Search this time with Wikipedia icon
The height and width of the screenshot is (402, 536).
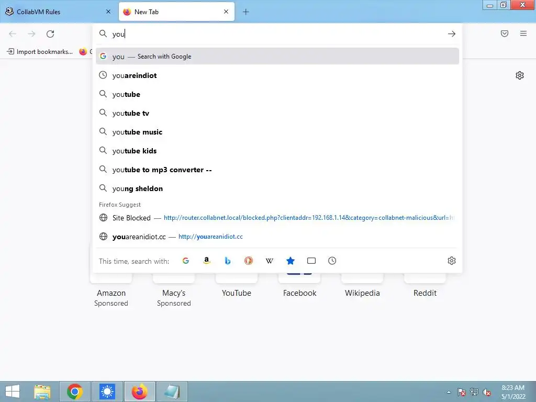pos(270,261)
